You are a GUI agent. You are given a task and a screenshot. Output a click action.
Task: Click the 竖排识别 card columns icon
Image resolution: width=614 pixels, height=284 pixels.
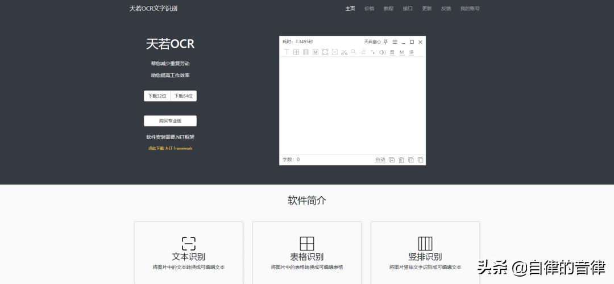(x=425, y=244)
